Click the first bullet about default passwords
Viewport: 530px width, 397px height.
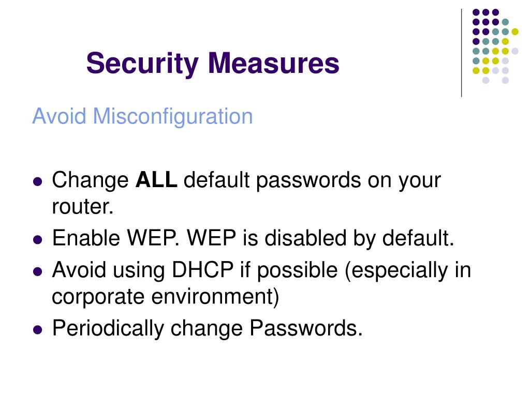246,193
